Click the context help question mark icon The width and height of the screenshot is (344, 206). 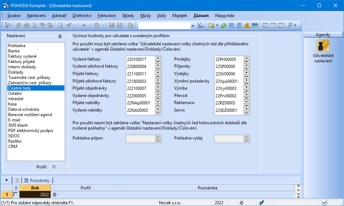[x=289, y=25]
